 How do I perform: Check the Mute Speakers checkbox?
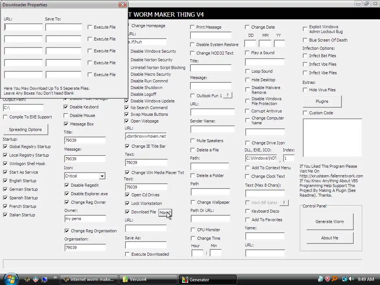click(x=193, y=141)
